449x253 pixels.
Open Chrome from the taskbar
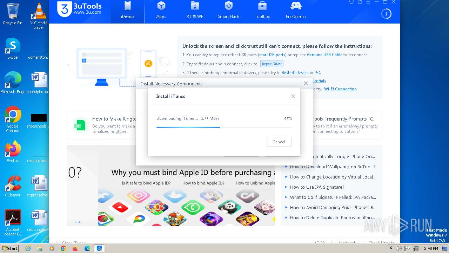point(63,248)
